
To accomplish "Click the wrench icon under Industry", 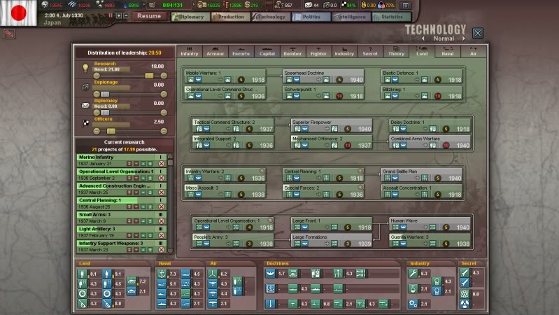I will [x=413, y=274].
